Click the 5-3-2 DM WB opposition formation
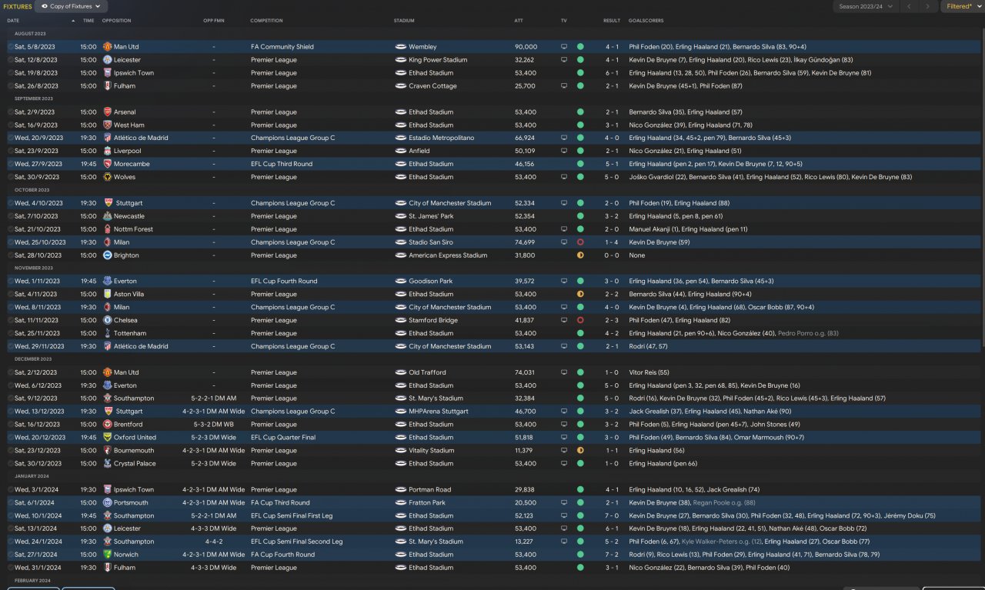This screenshot has height=590, width=985. pyautogui.click(x=214, y=425)
